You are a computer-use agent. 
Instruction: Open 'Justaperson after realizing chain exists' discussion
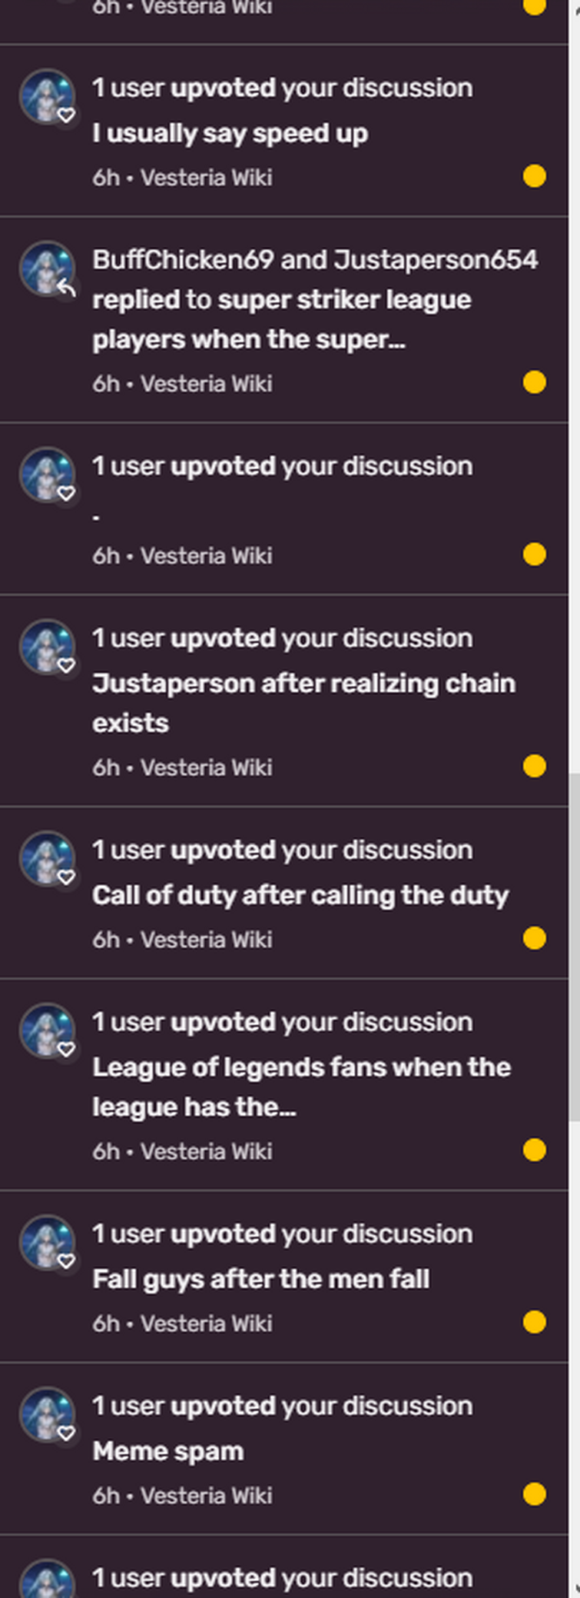[x=303, y=703]
